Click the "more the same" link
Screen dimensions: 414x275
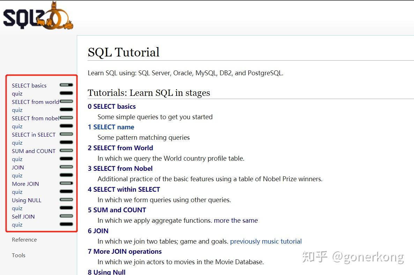[236, 220]
